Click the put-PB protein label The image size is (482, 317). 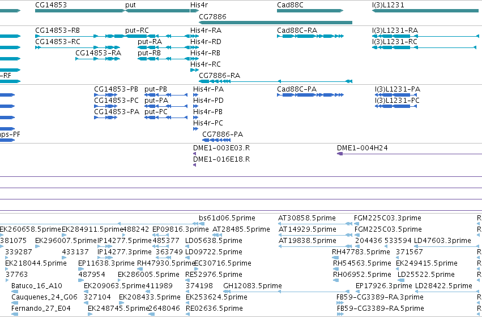pyautogui.click(x=156, y=89)
